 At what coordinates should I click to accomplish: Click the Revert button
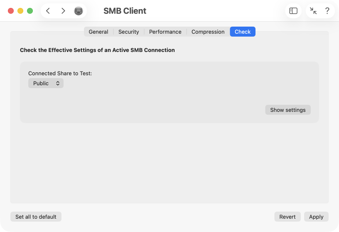287,217
